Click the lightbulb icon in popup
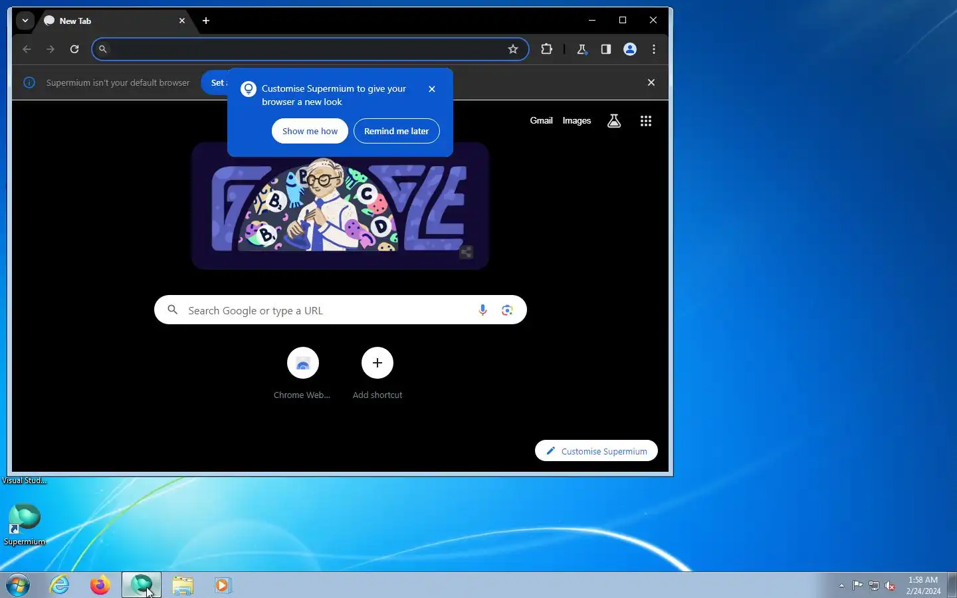957x598 pixels. click(x=249, y=89)
